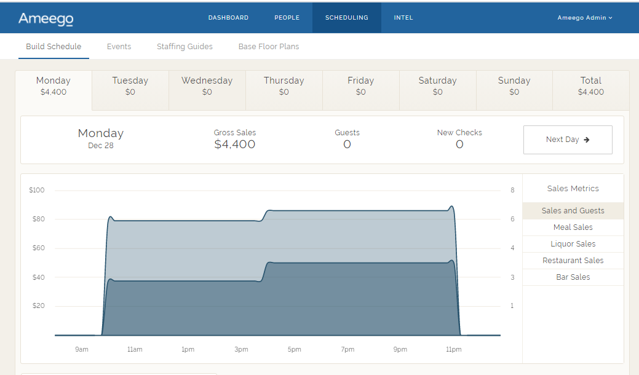The image size is (639, 375).
Task: Switch to Base Floor Plans tab
Action: [x=269, y=47]
